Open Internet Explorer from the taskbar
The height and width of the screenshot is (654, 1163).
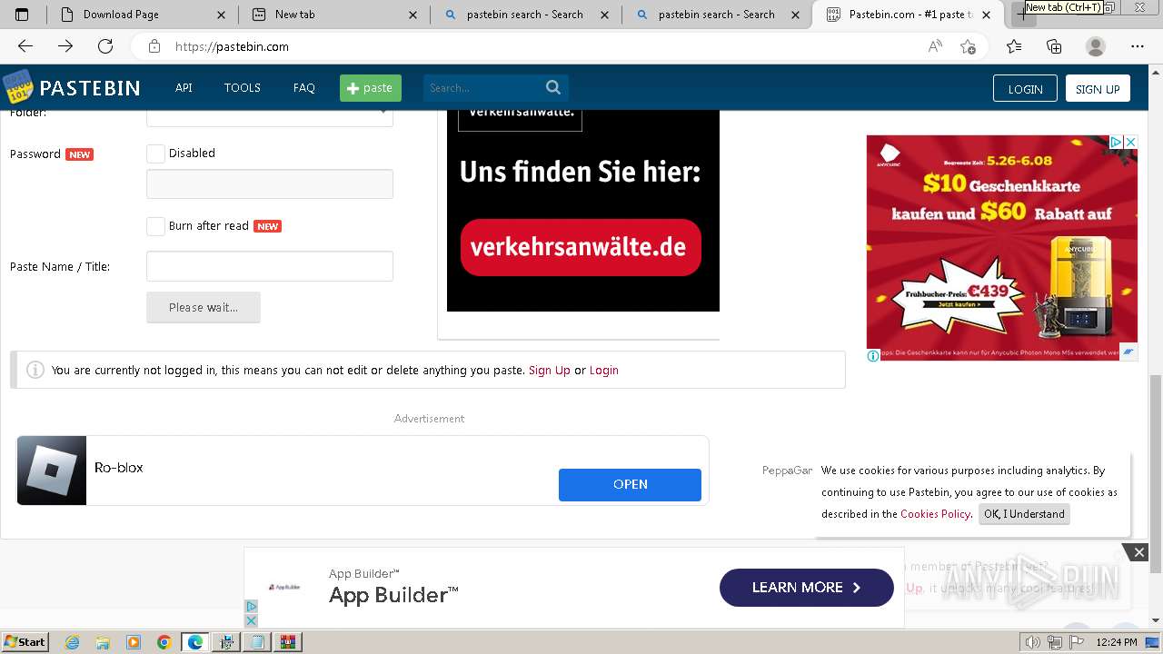pyautogui.click(x=72, y=642)
